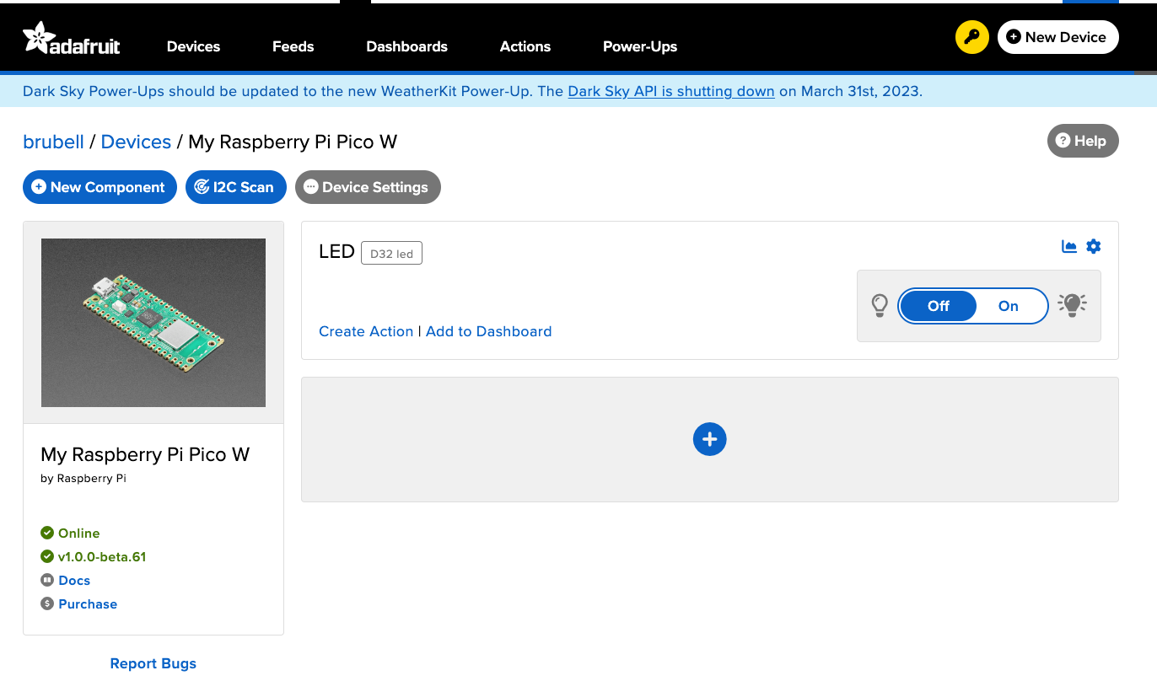The image size is (1157, 681).
Task: Navigate to the Power-Ups menu
Action: (x=639, y=46)
